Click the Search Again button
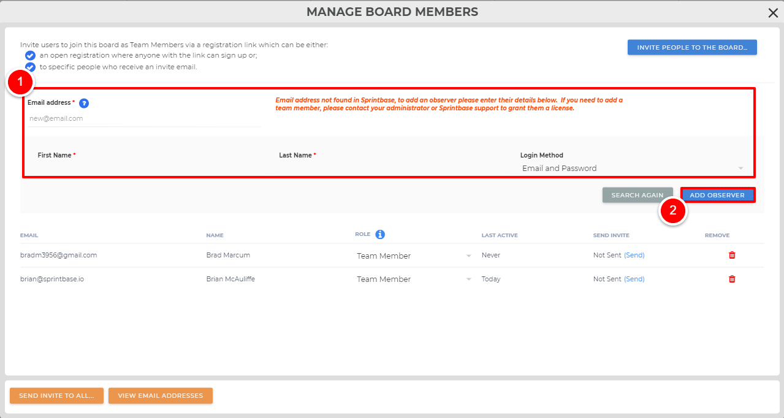Image resolution: width=784 pixels, height=418 pixels. click(x=637, y=195)
